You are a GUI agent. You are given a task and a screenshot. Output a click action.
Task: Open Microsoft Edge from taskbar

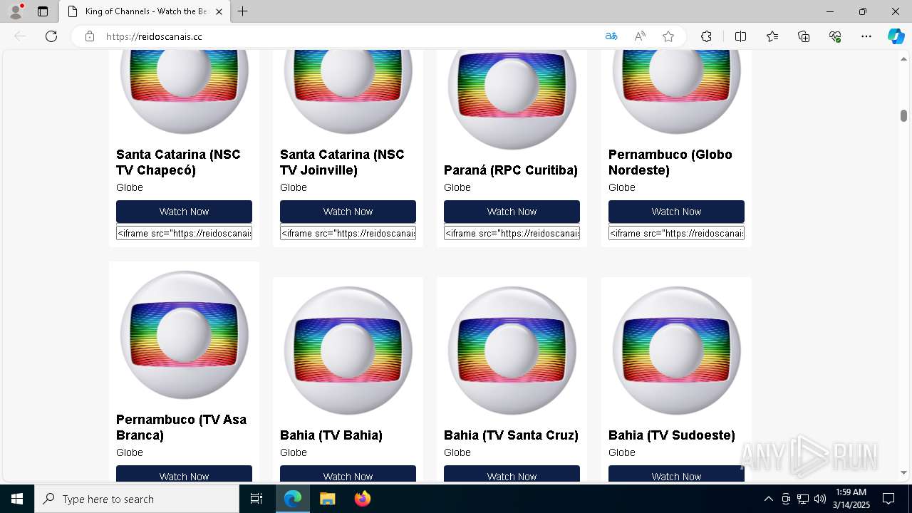point(293,499)
